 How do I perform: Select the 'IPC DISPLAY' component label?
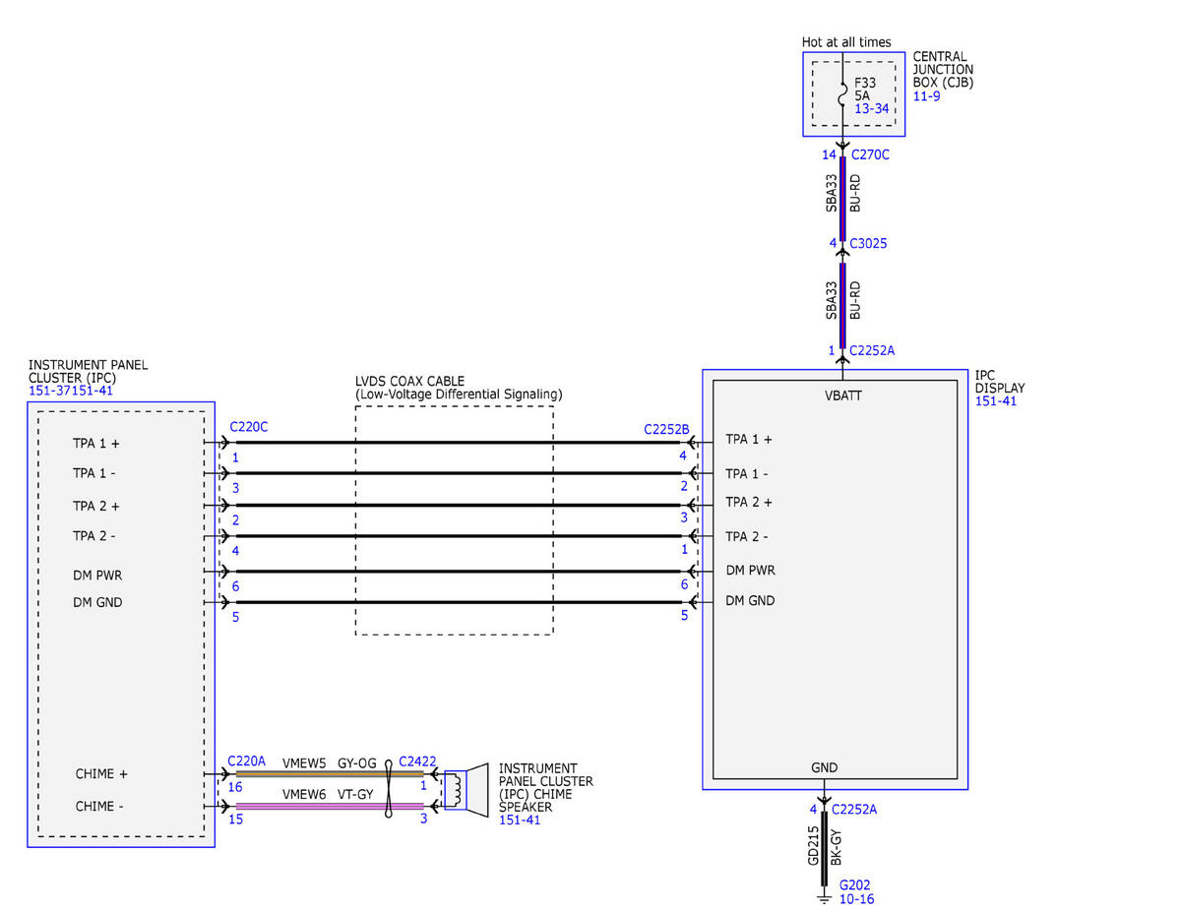pyautogui.click(x=1000, y=382)
